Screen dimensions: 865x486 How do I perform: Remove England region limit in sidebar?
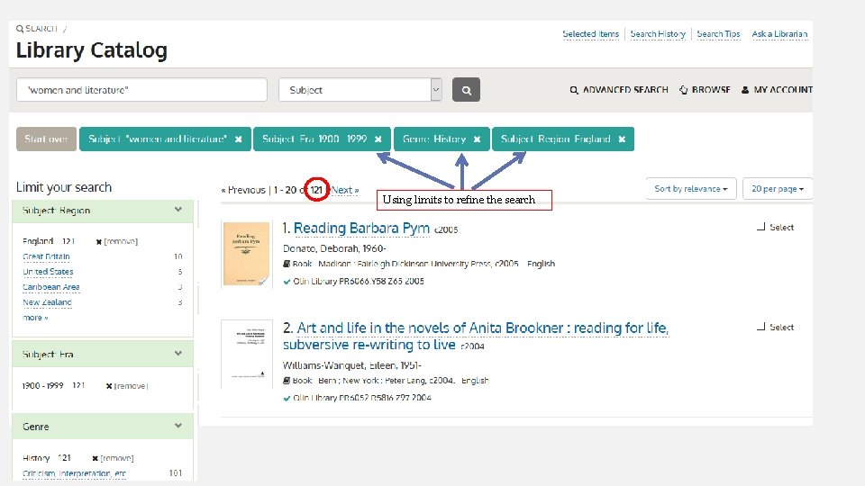click(x=116, y=241)
